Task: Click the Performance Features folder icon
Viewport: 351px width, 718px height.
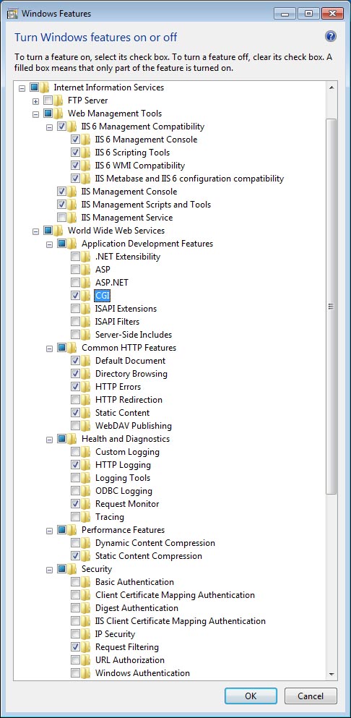Action: coord(72,530)
